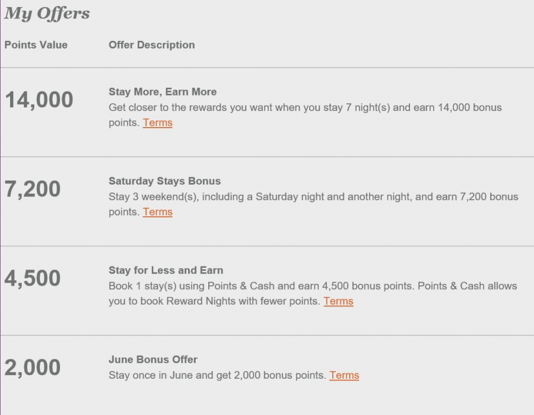Screen dimensions: 534x415
Task: Click the large 14,000 points value
Action: click(39, 100)
